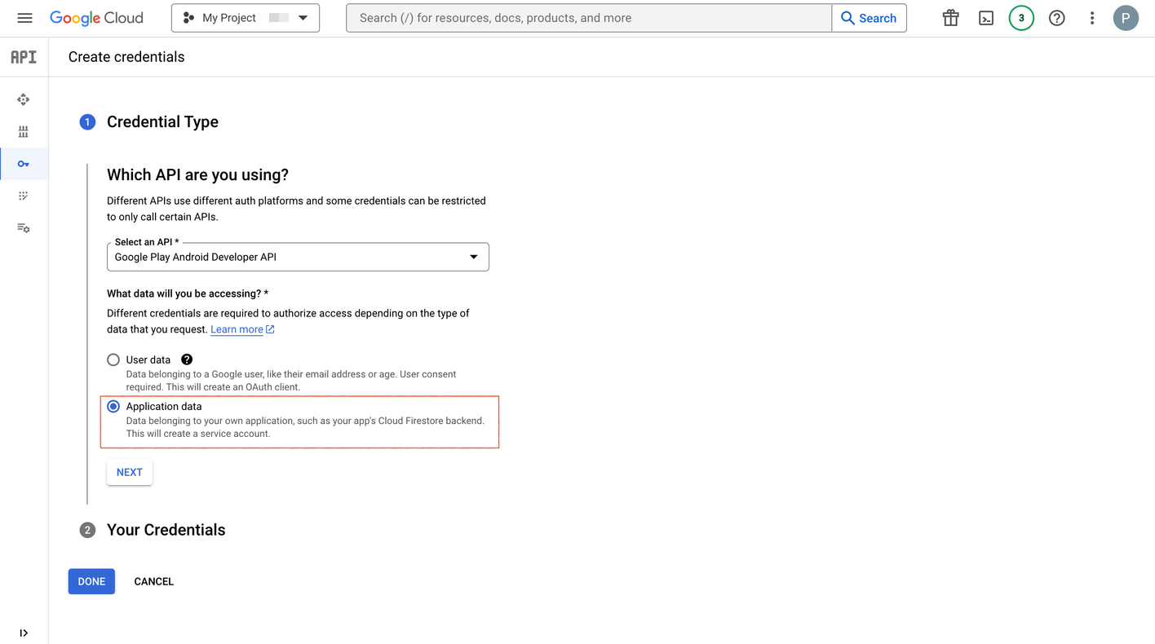Open Enabled APIs dashboard sidebar icon
Image resolution: width=1155 pixels, height=644 pixels.
coord(24,99)
